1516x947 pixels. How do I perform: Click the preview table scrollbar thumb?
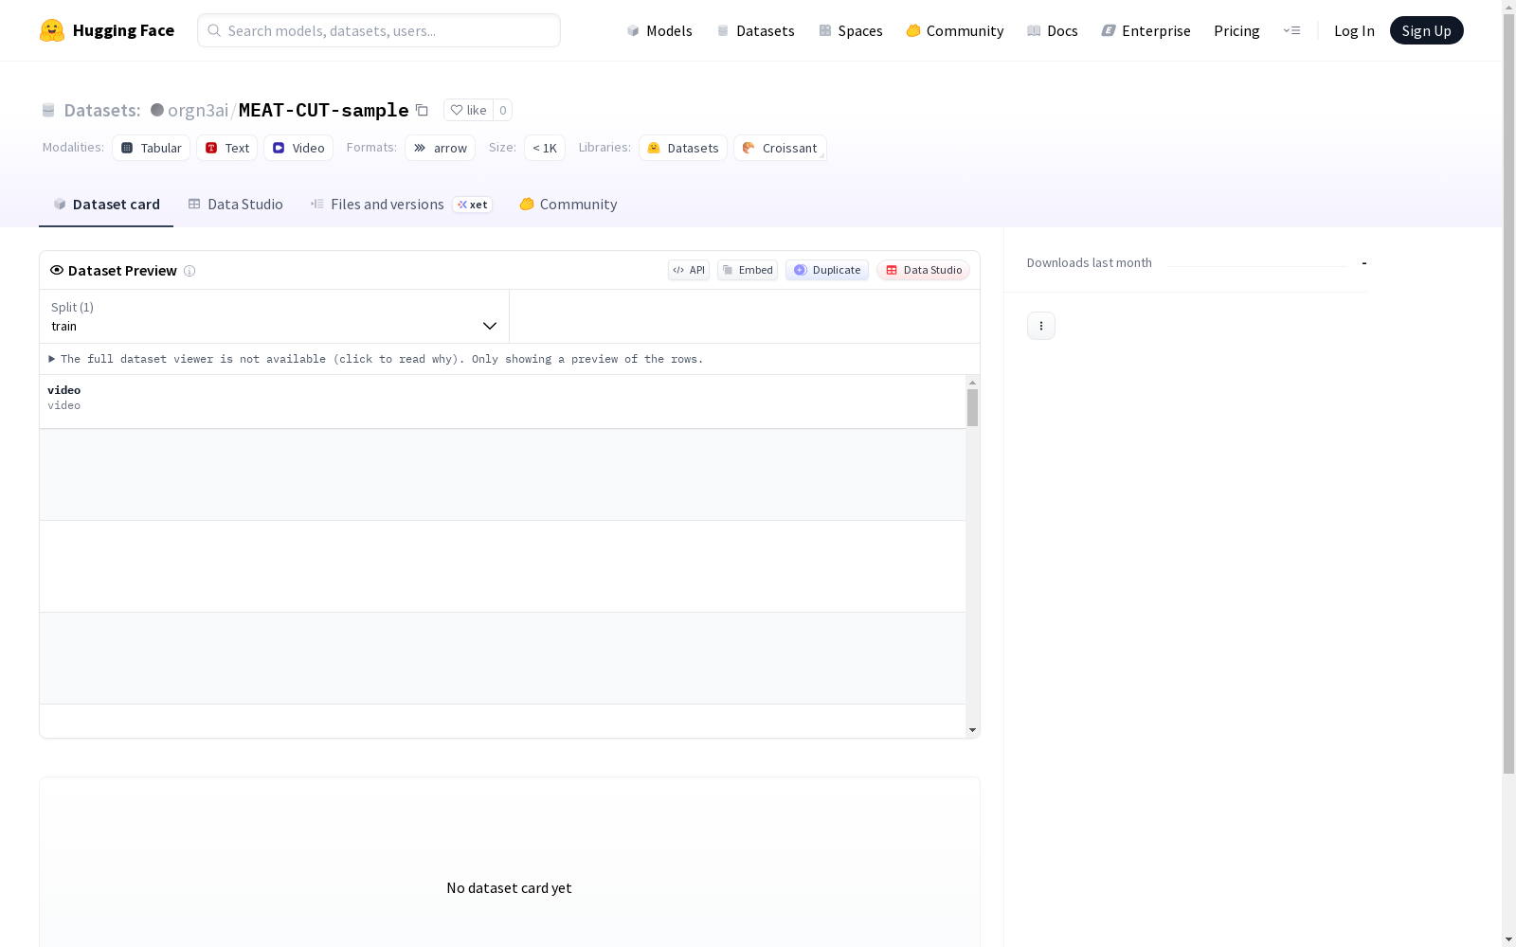[972, 408]
